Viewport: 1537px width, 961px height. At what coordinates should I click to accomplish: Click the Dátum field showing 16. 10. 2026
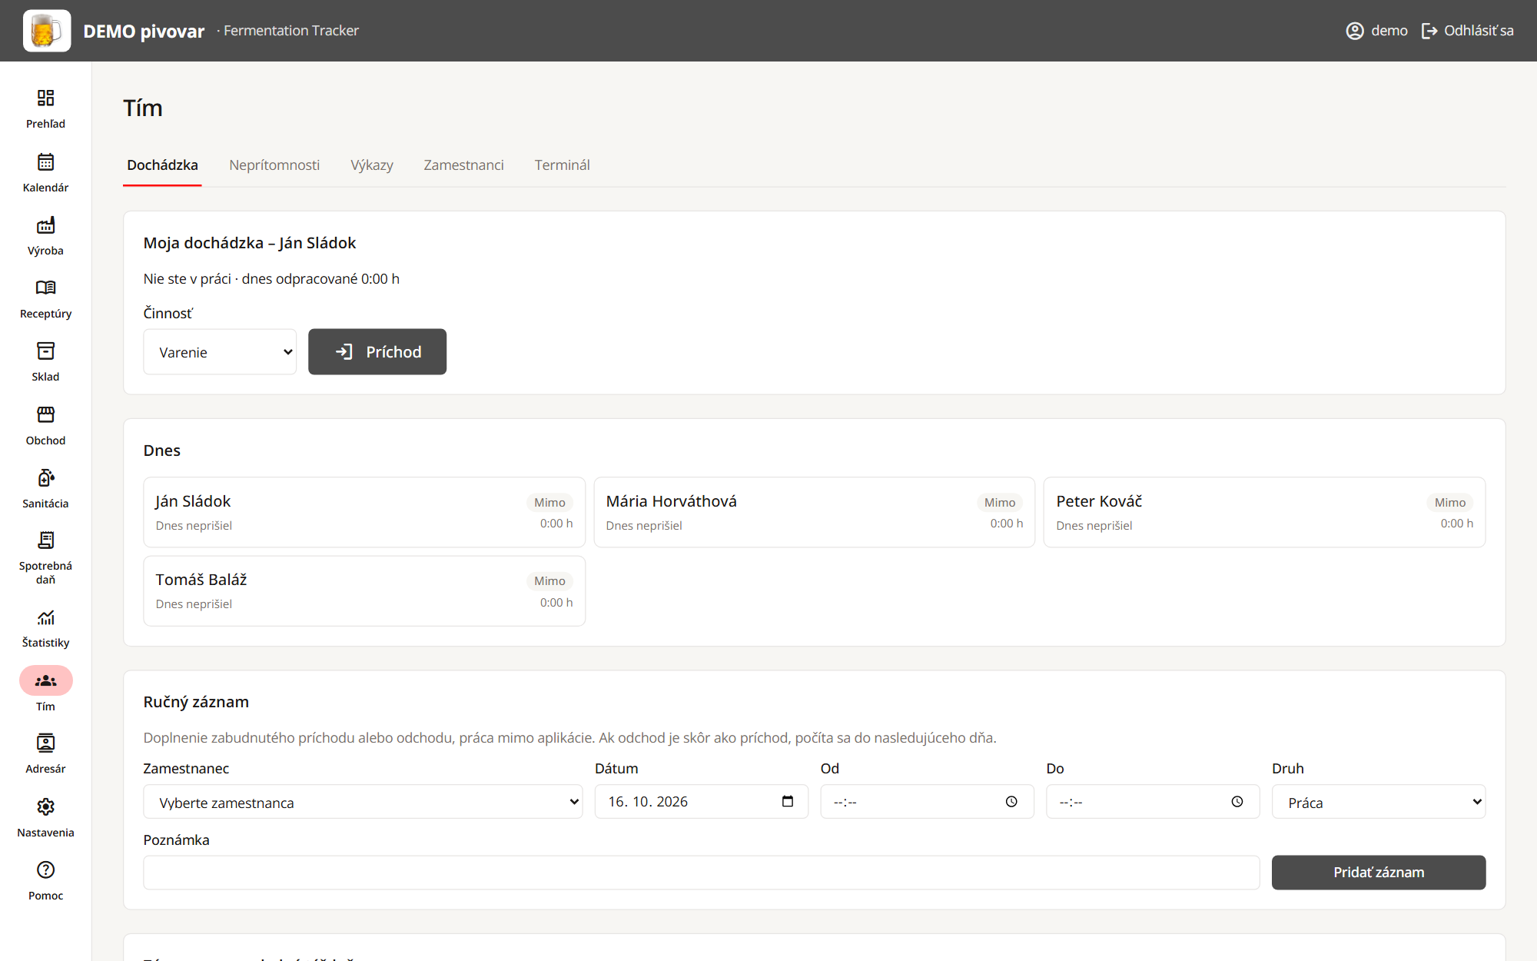pos(701,802)
